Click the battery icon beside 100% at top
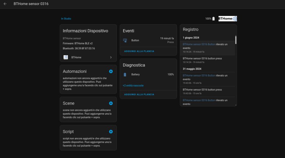 pos(214,19)
